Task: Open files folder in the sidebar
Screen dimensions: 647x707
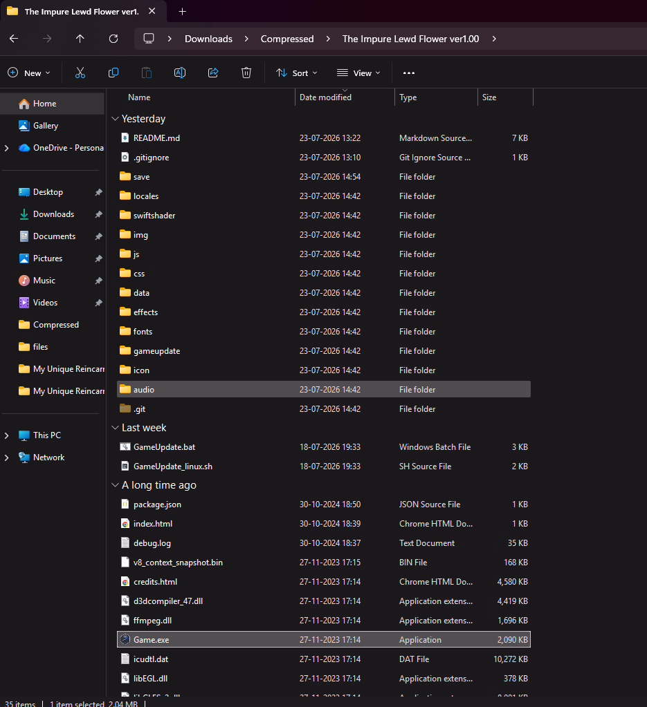Action: click(53, 346)
